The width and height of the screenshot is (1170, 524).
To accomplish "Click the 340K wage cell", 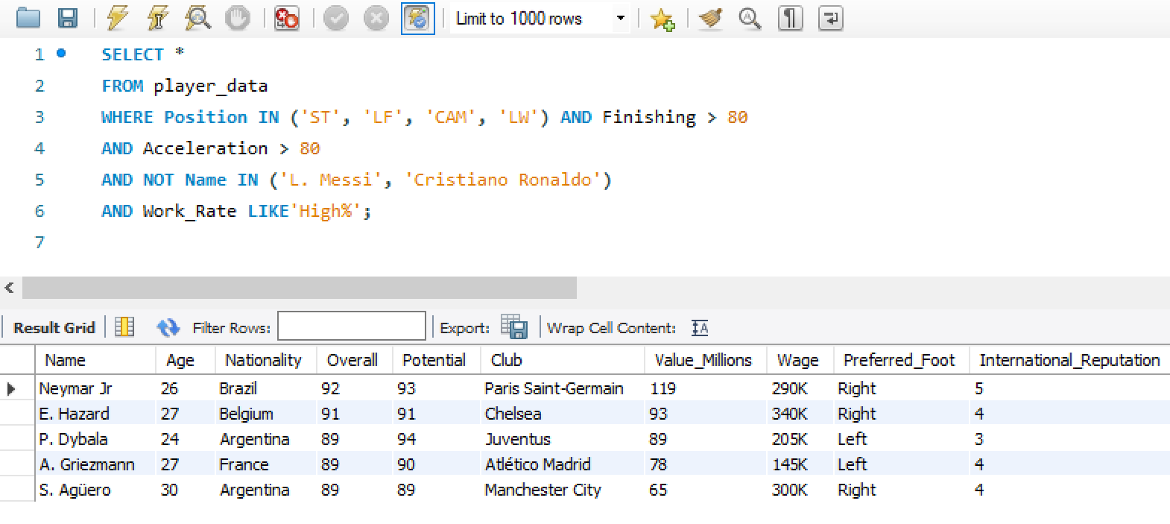I will tap(800, 414).
